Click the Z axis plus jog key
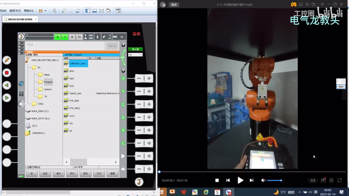This screenshot has width=349, height=196. tap(149, 104)
